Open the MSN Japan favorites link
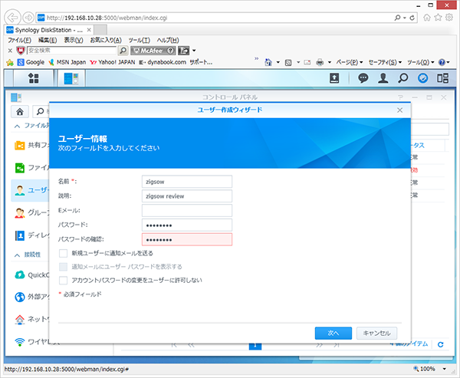This screenshot has width=460, height=378. [67, 62]
